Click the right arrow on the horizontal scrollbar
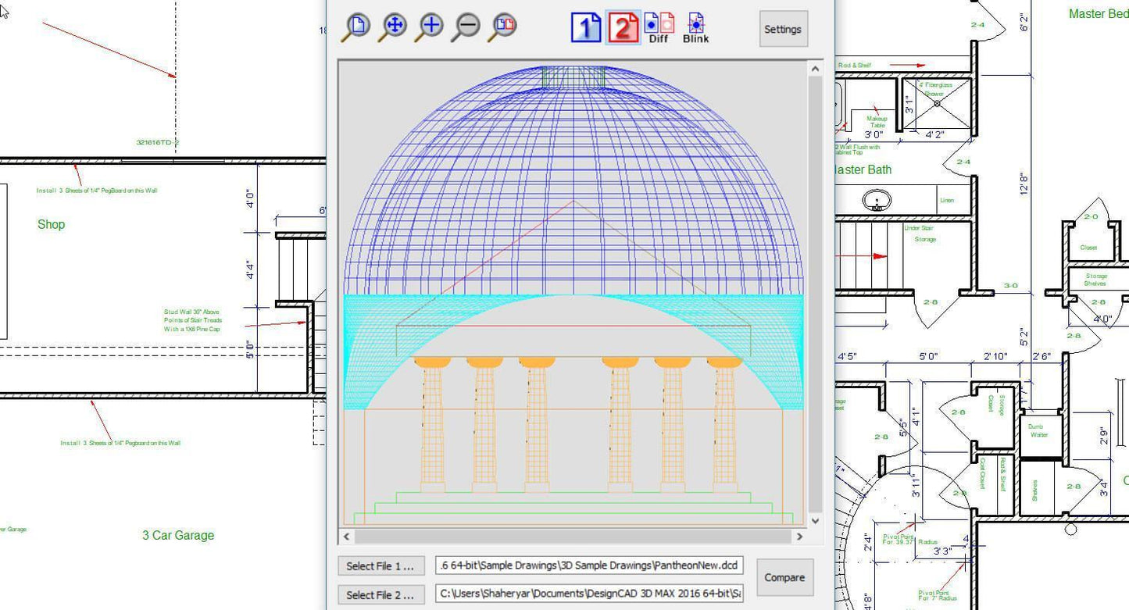Image resolution: width=1129 pixels, height=610 pixels. 799,537
